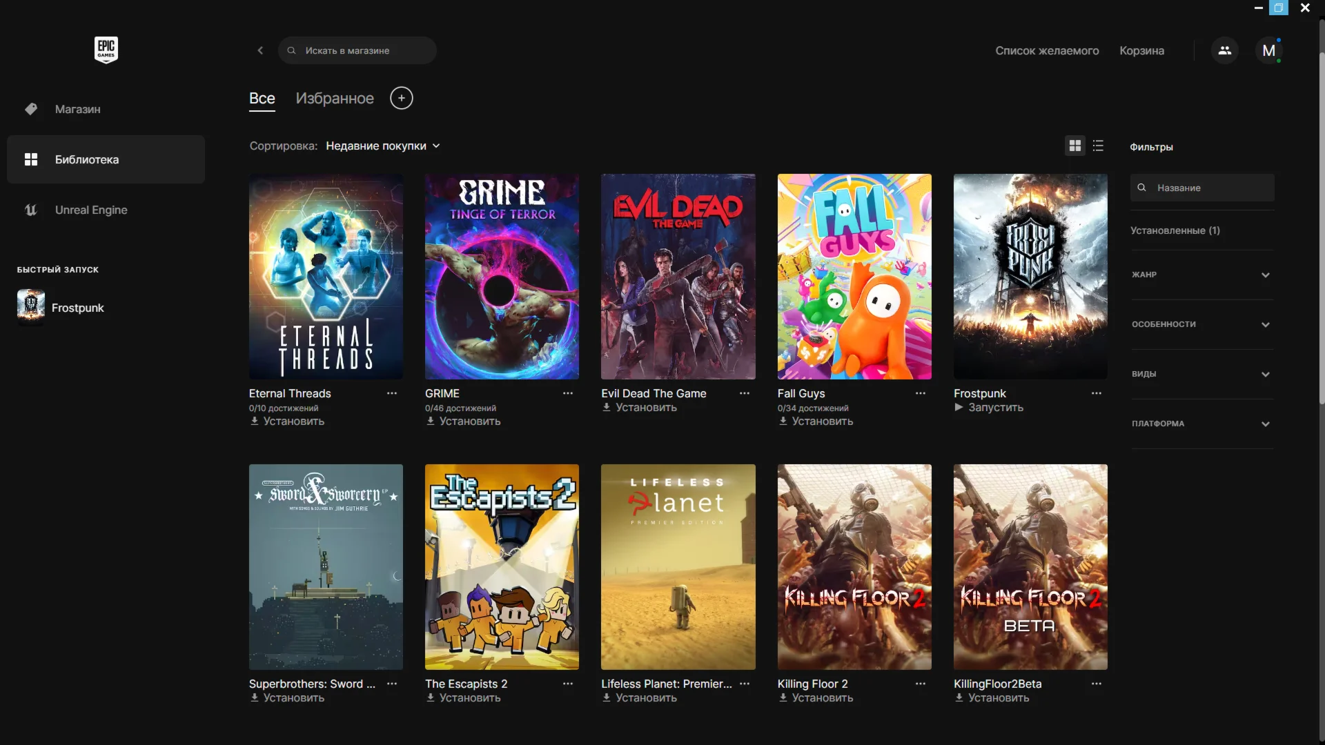This screenshot has height=745, width=1325.
Task: Install Evil Dead The Game
Action: point(640,408)
